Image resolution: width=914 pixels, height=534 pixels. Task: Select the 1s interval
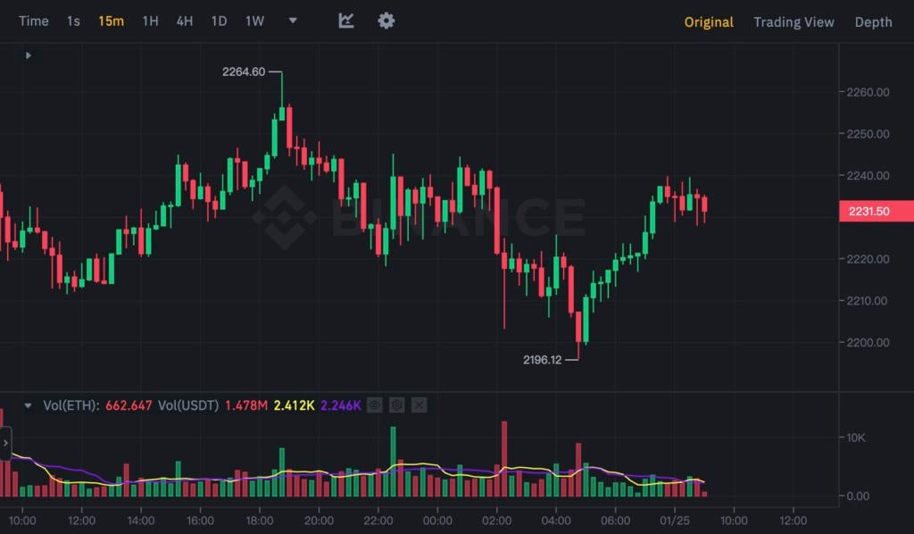[73, 21]
